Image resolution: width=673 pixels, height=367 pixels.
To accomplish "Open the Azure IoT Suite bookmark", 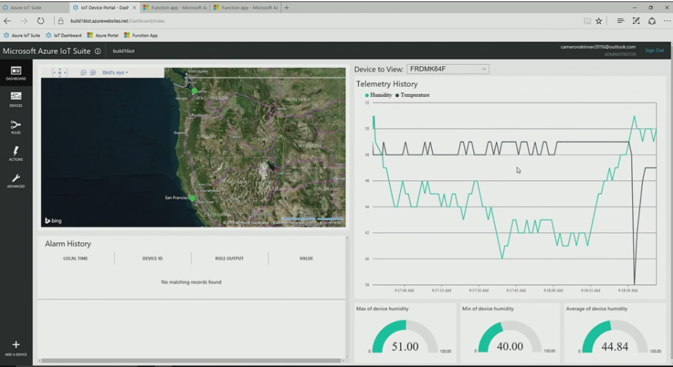I will pos(22,35).
